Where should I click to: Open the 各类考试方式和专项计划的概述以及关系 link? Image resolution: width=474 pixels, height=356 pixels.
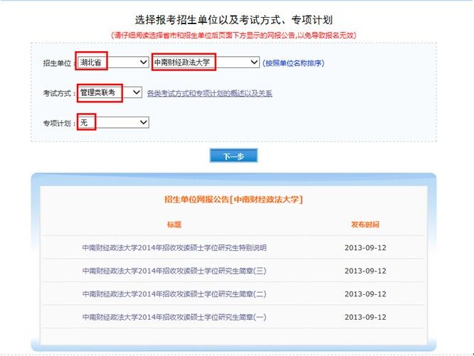tap(209, 94)
